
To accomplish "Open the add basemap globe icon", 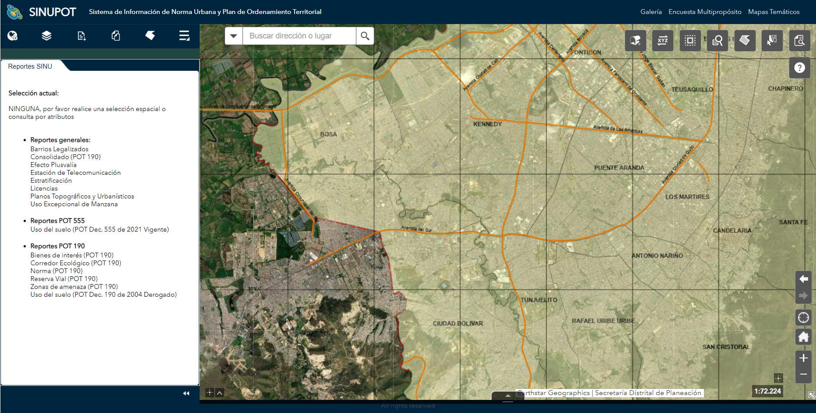I will click(x=13, y=36).
